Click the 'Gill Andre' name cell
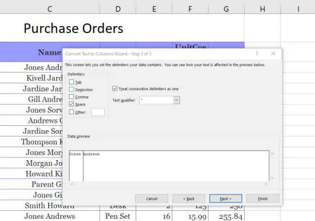Image resolution: width=315 pixels, height=221 pixels. tap(31, 99)
